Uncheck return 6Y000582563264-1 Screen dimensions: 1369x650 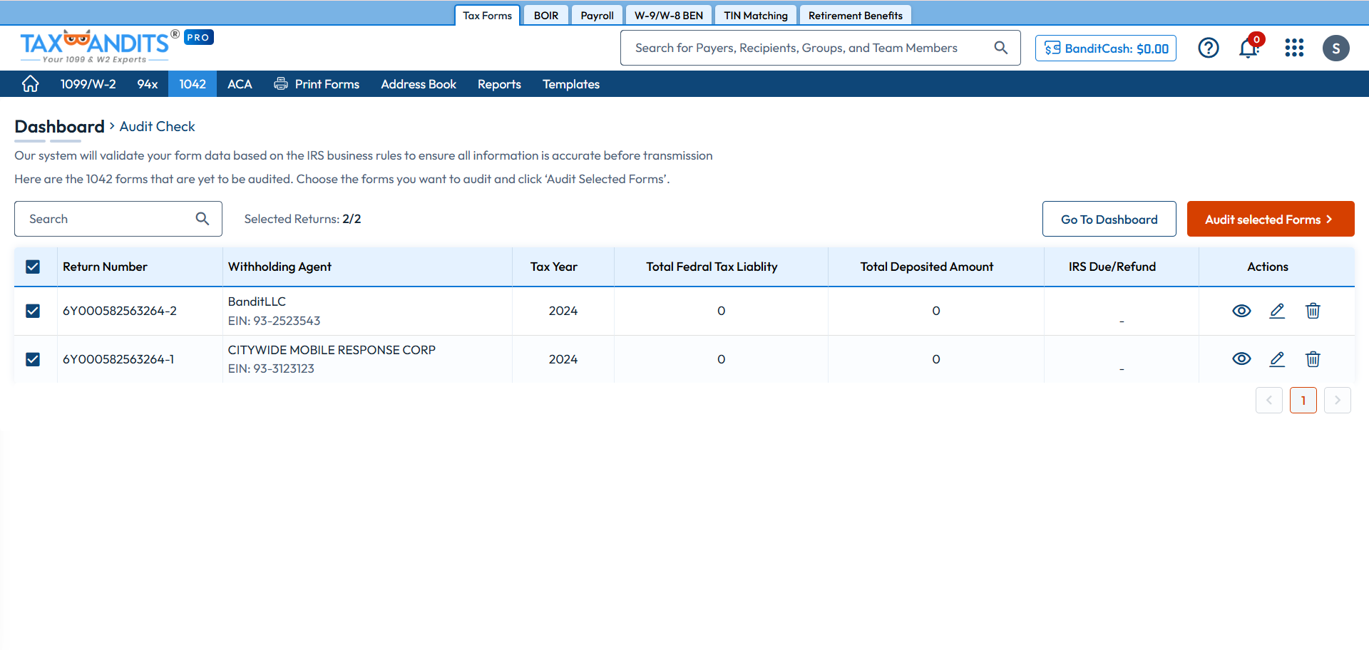[x=33, y=359]
